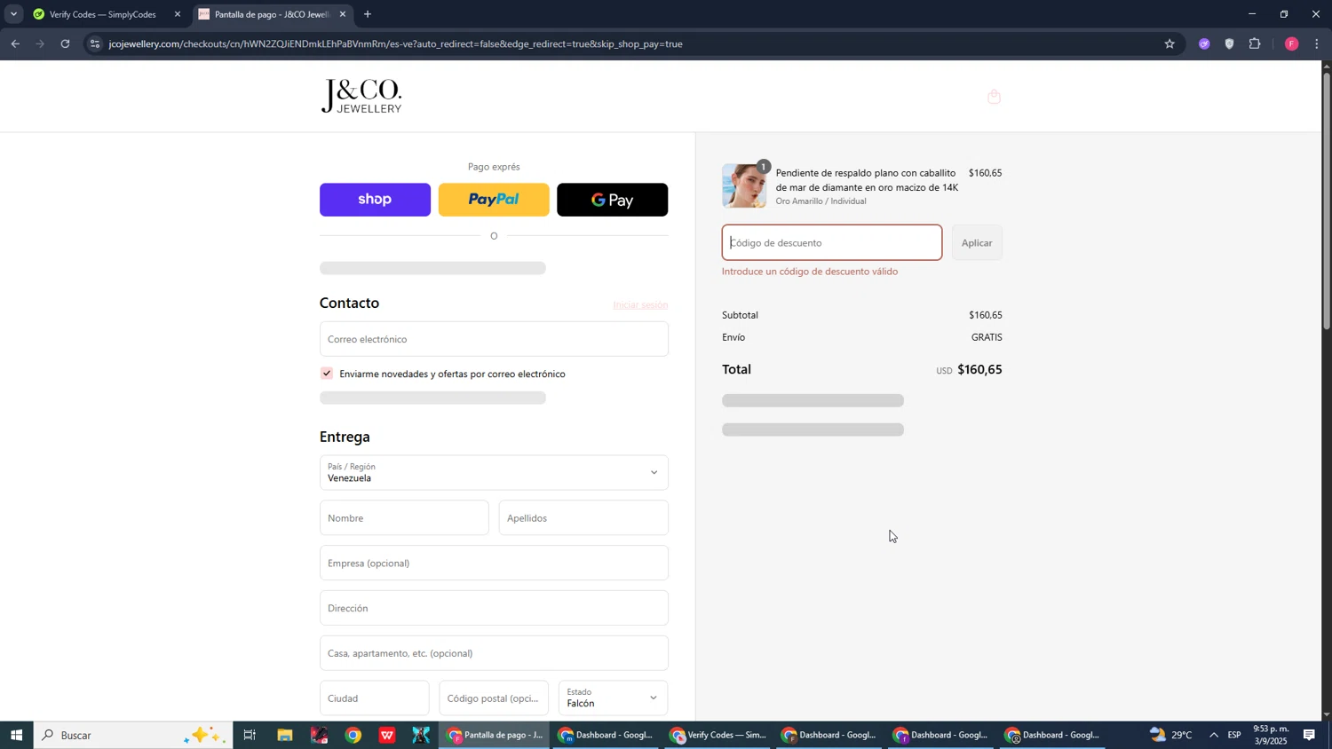The width and height of the screenshot is (1332, 749).
Task: Open the Chrome profile avatar F
Action: coord(1291,43)
